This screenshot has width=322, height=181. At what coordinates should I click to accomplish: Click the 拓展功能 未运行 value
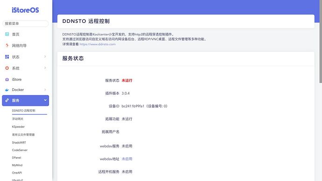click(127, 119)
